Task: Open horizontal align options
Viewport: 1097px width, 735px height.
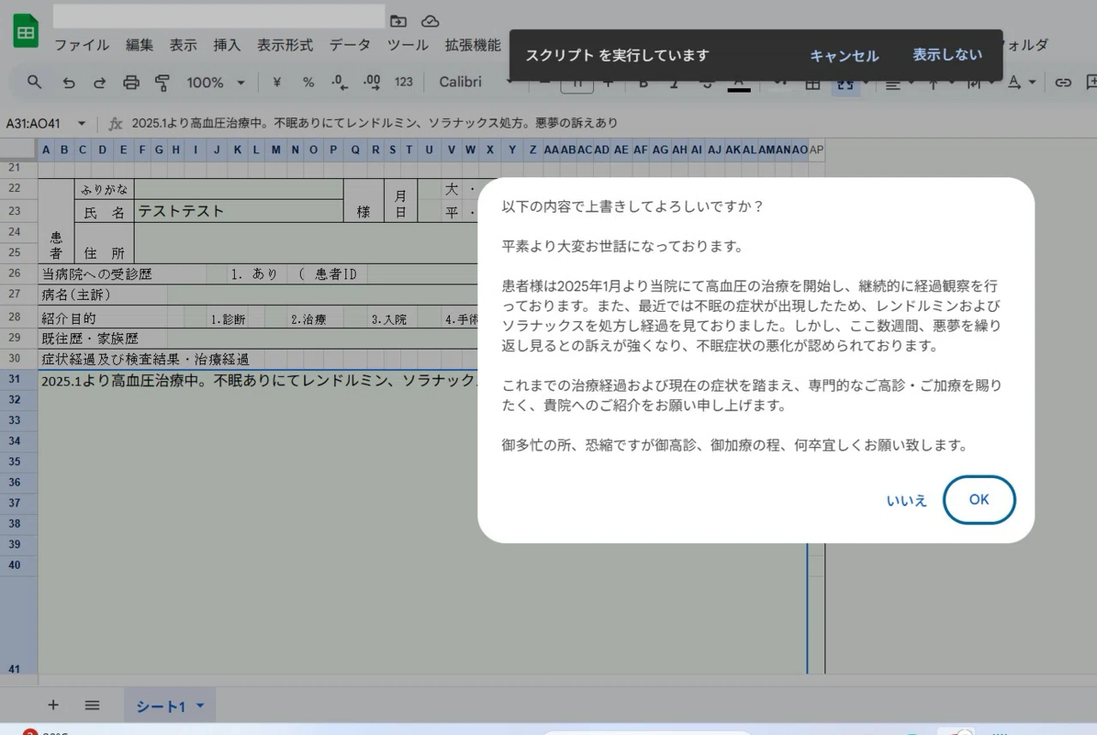Action: tap(893, 82)
